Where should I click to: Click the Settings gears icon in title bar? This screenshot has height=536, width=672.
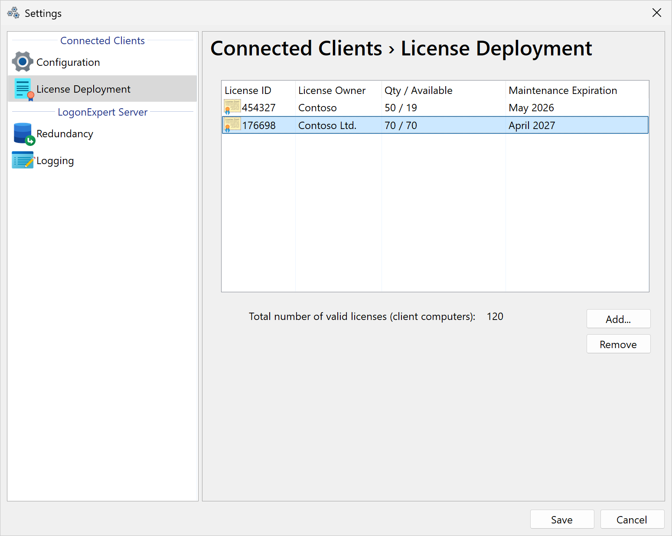coord(13,13)
